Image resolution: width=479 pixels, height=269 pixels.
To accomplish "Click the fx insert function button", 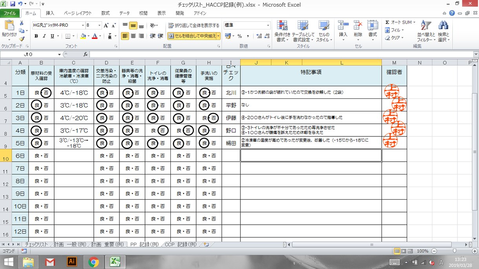I will pos(86,55).
